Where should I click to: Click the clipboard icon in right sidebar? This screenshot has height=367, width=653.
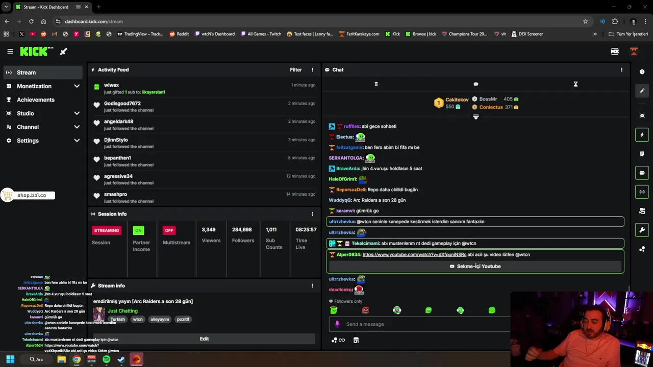point(642,154)
